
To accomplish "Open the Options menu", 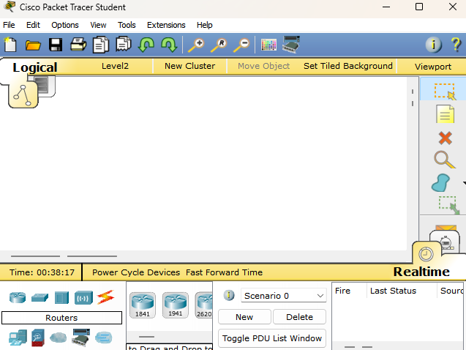I will coord(65,25).
